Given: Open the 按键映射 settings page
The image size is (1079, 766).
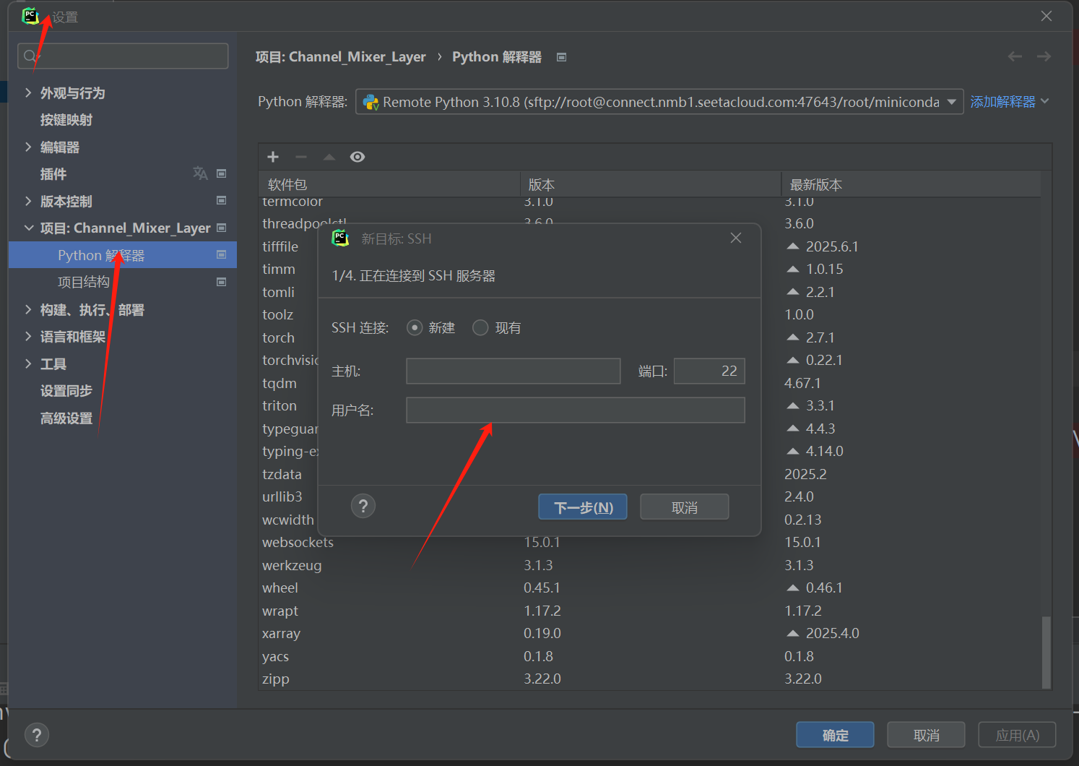Looking at the screenshot, I should [x=66, y=119].
